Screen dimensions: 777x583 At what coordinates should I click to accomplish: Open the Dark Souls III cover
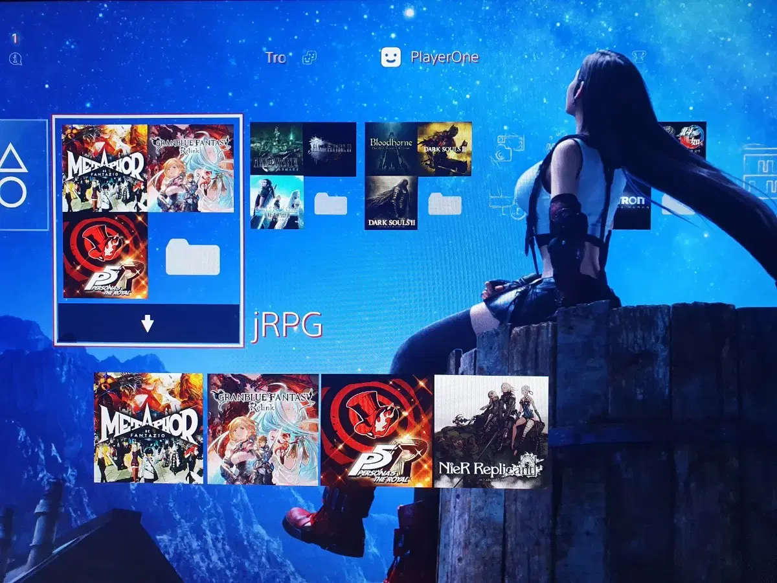[x=445, y=149]
